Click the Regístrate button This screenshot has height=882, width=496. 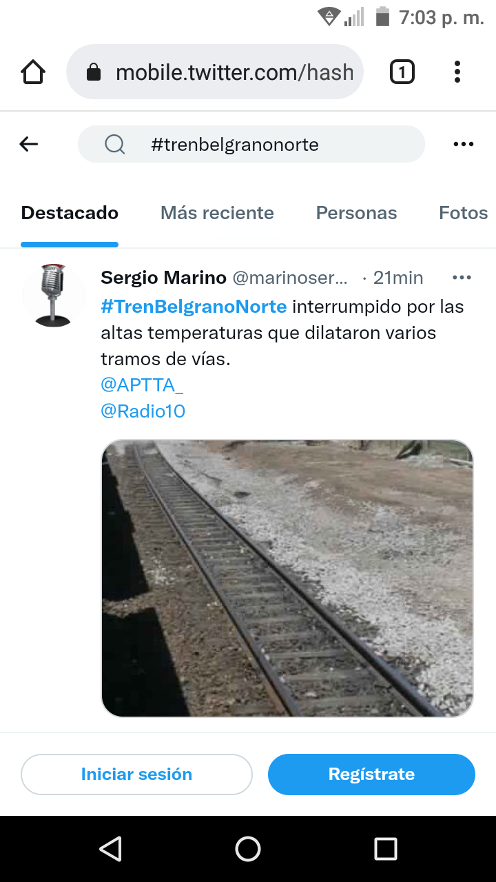[371, 775]
